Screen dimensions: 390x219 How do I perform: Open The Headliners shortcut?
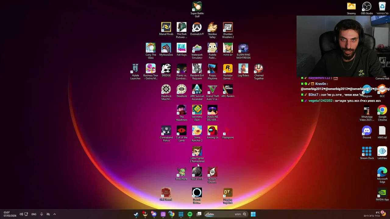182,113
